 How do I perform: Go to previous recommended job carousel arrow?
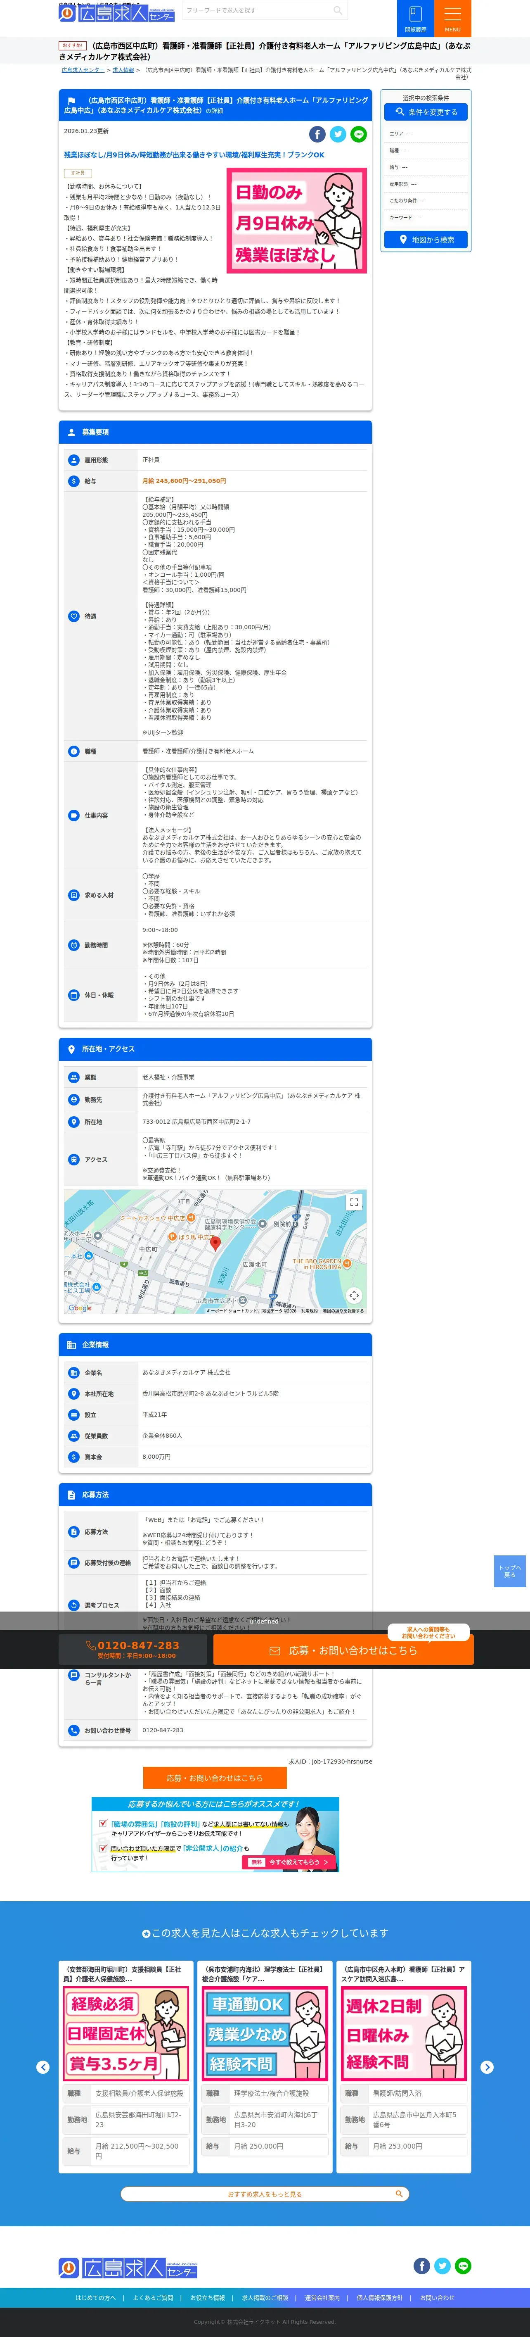(x=43, y=2067)
